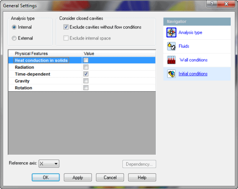Click the Value column header
The height and width of the screenshot is (189, 238).
coord(119,54)
